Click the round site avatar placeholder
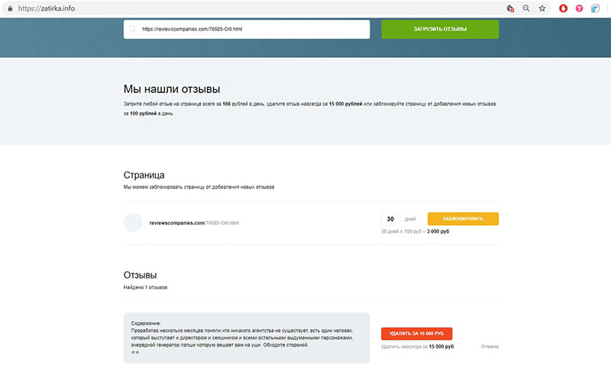Image resolution: width=611 pixels, height=367 pixels. [133, 223]
